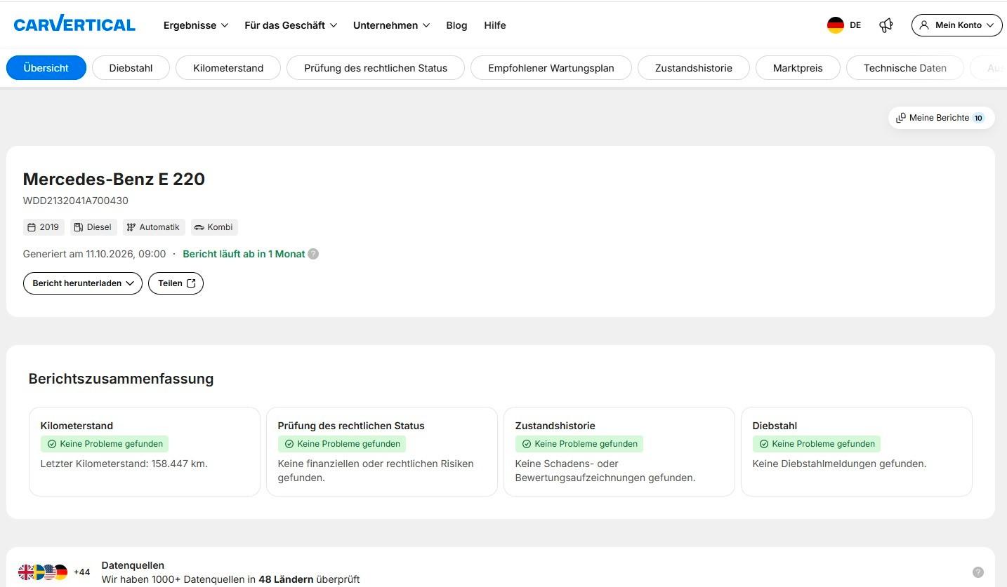Click the country flags in Datenquellen
The image size is (1007, 587).
coord(43,572)
